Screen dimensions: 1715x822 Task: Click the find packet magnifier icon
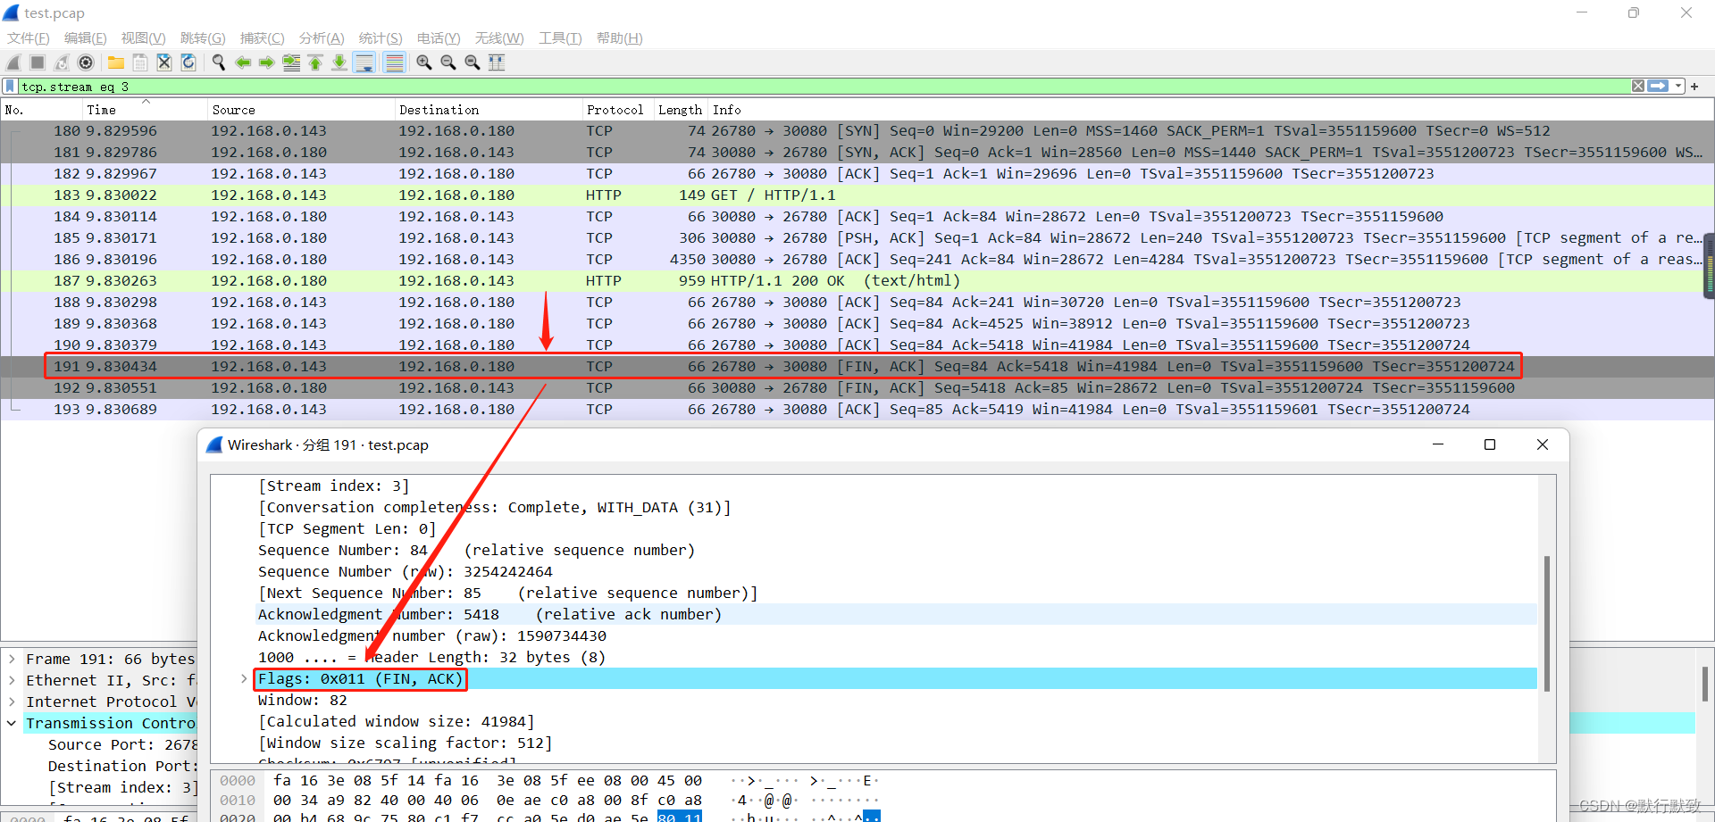tap(219, 62)
